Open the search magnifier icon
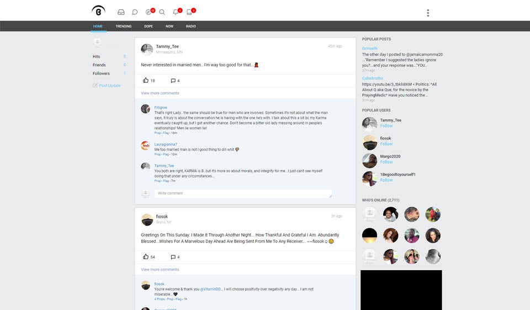This screenshot has height=310, width=530. click(x=162, y=12)
